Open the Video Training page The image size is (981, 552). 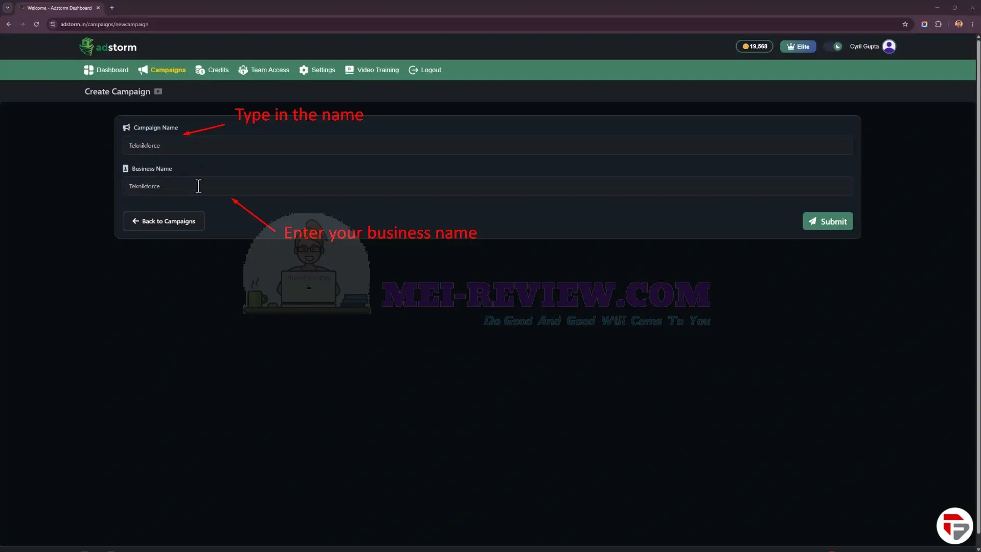(x=372, y=70)
